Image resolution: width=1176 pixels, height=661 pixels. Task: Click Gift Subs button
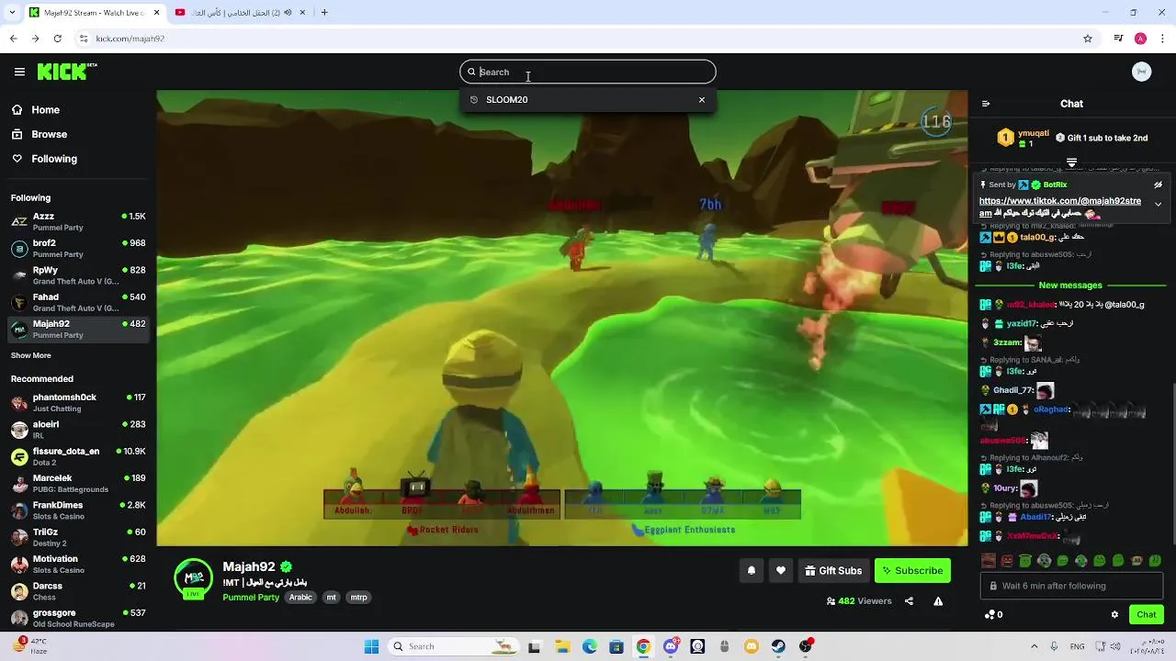point(833,570)
